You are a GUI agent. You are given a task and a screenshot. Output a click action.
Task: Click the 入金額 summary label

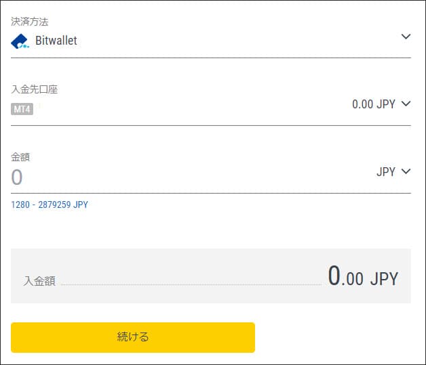(39, 281)
